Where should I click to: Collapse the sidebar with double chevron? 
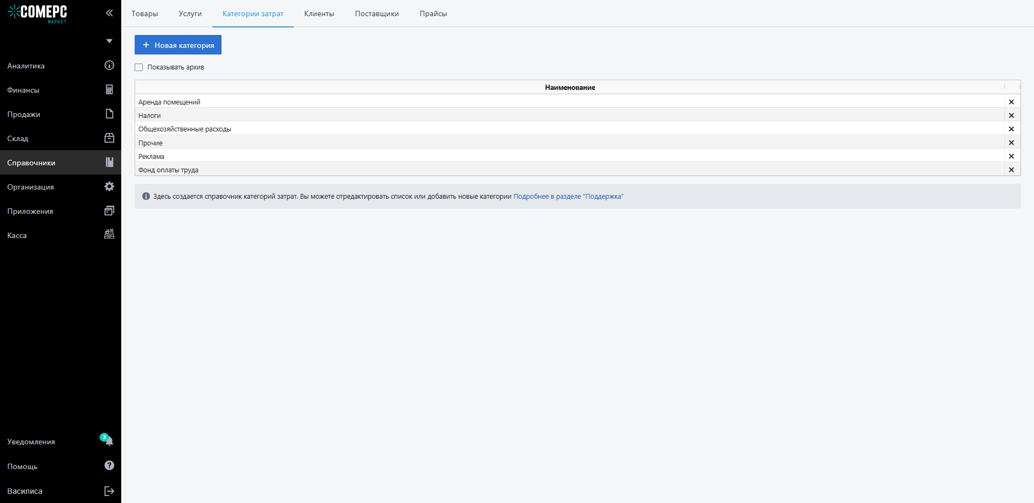[109, 13]
